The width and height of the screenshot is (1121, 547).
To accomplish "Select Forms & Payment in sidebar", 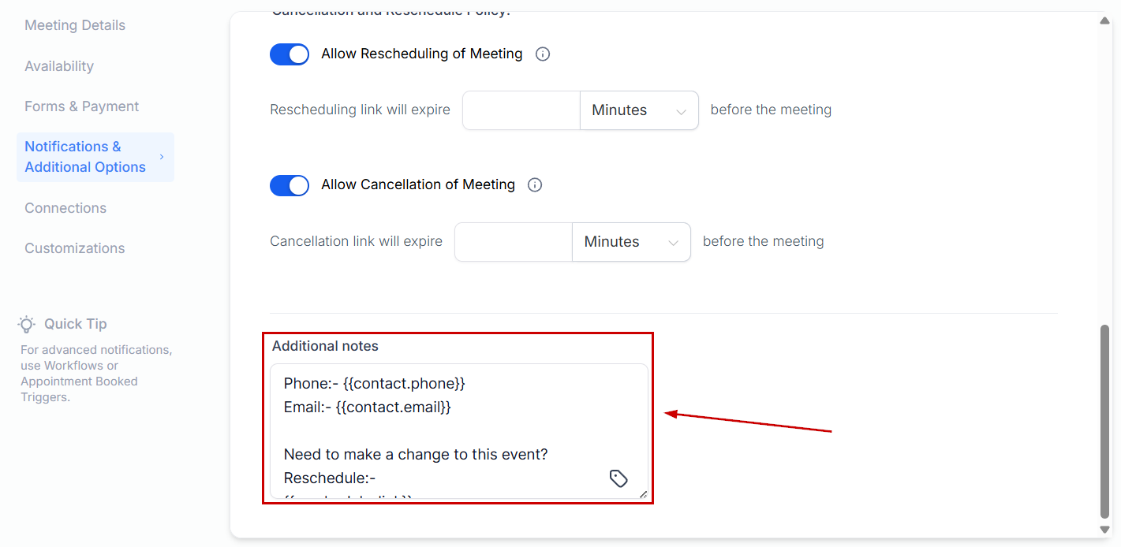I will tap(81, 106).
